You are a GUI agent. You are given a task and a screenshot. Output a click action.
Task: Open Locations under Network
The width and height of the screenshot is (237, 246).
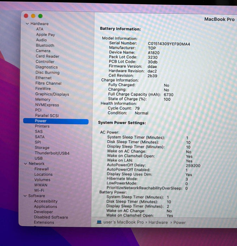click(43, 174)
